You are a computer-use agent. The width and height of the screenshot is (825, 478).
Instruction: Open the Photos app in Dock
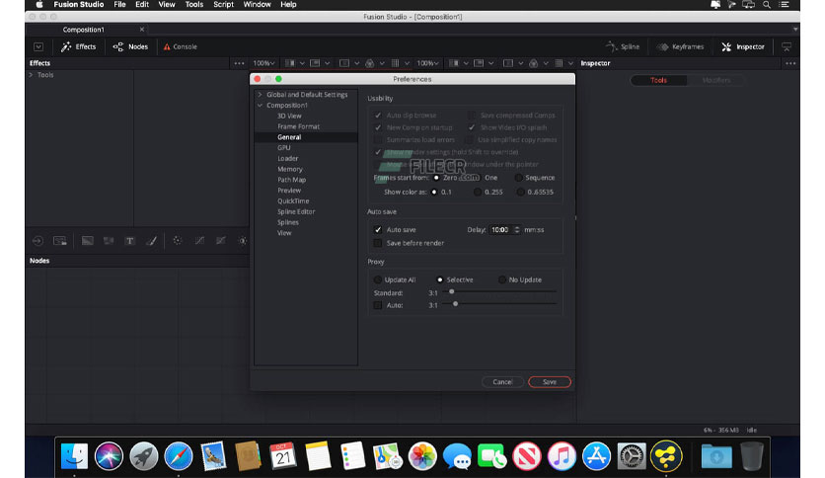coord(422,456)
